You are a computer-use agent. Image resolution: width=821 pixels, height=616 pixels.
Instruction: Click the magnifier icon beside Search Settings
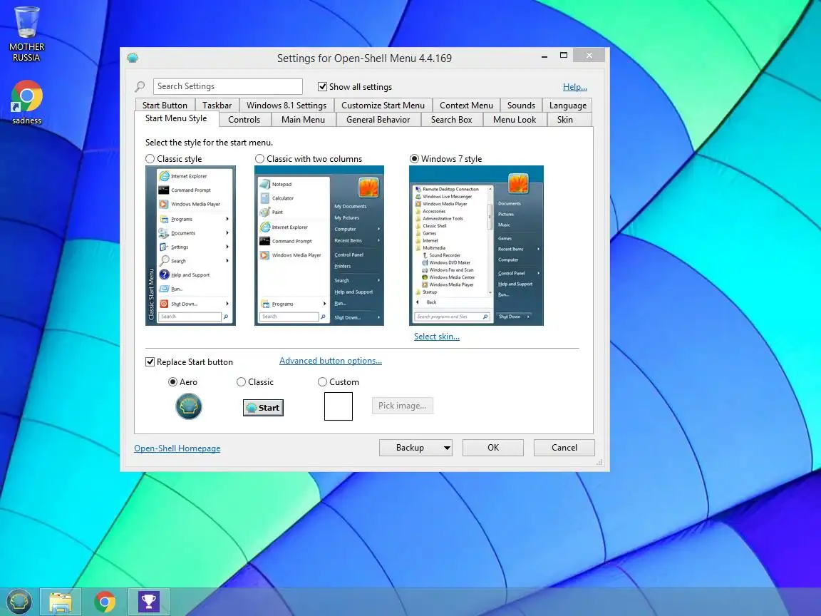coord(140,86)
